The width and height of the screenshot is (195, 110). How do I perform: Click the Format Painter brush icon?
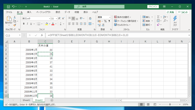pyautogui.click(x=15, y=25)
